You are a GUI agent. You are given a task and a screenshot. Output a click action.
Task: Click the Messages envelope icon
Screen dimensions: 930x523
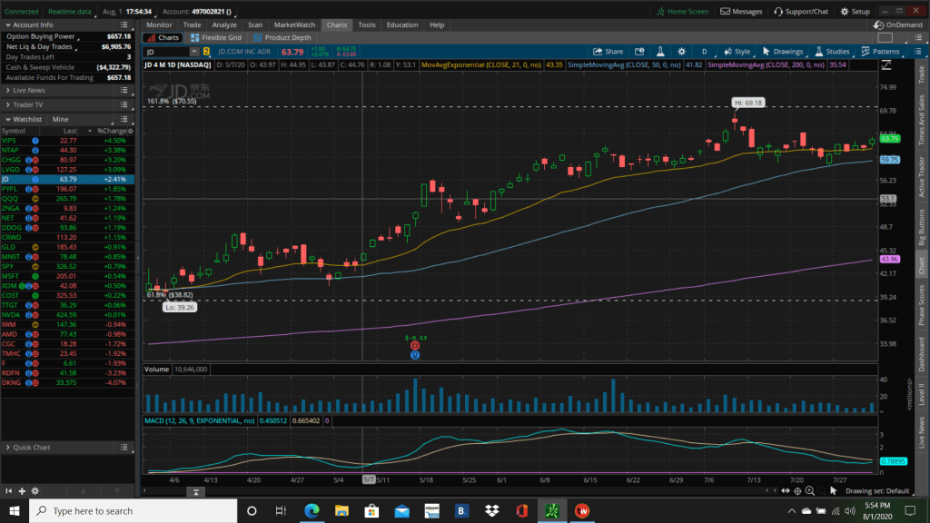pos(741,12)
